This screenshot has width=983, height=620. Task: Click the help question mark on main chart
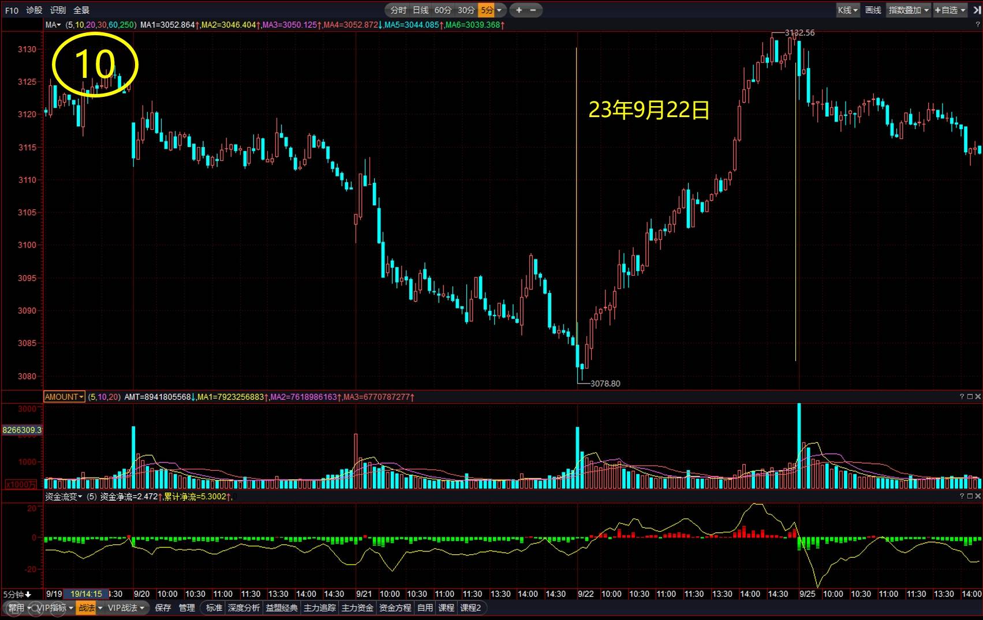coord(977,25)
